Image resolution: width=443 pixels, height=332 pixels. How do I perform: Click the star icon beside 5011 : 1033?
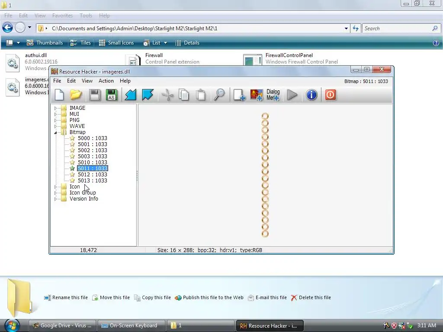[72, 168]
